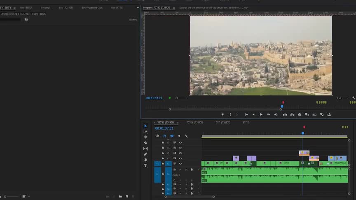Add a marker in Program monitor
The width and height of the screenshot is (356, 200).
pyautogui.click(x=222, y=114)
